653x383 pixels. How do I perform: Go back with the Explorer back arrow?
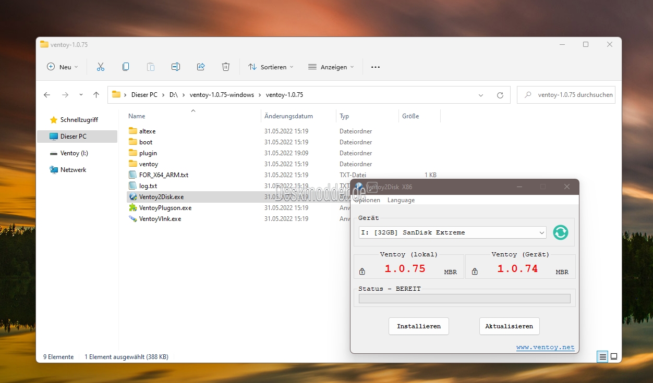[x=47, y=95]
